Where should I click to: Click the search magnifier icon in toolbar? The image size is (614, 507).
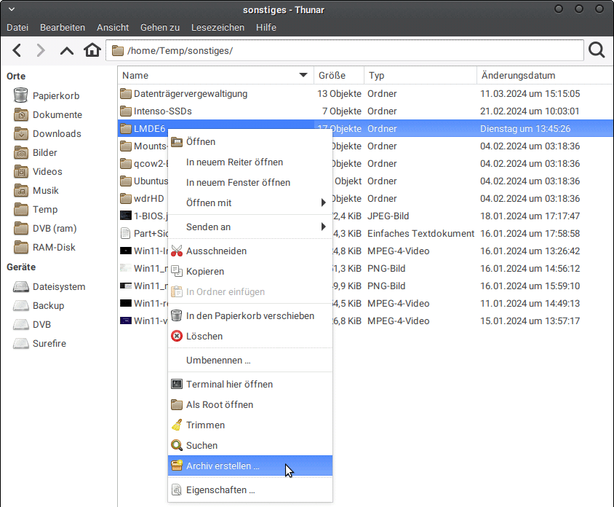[597, 50]
